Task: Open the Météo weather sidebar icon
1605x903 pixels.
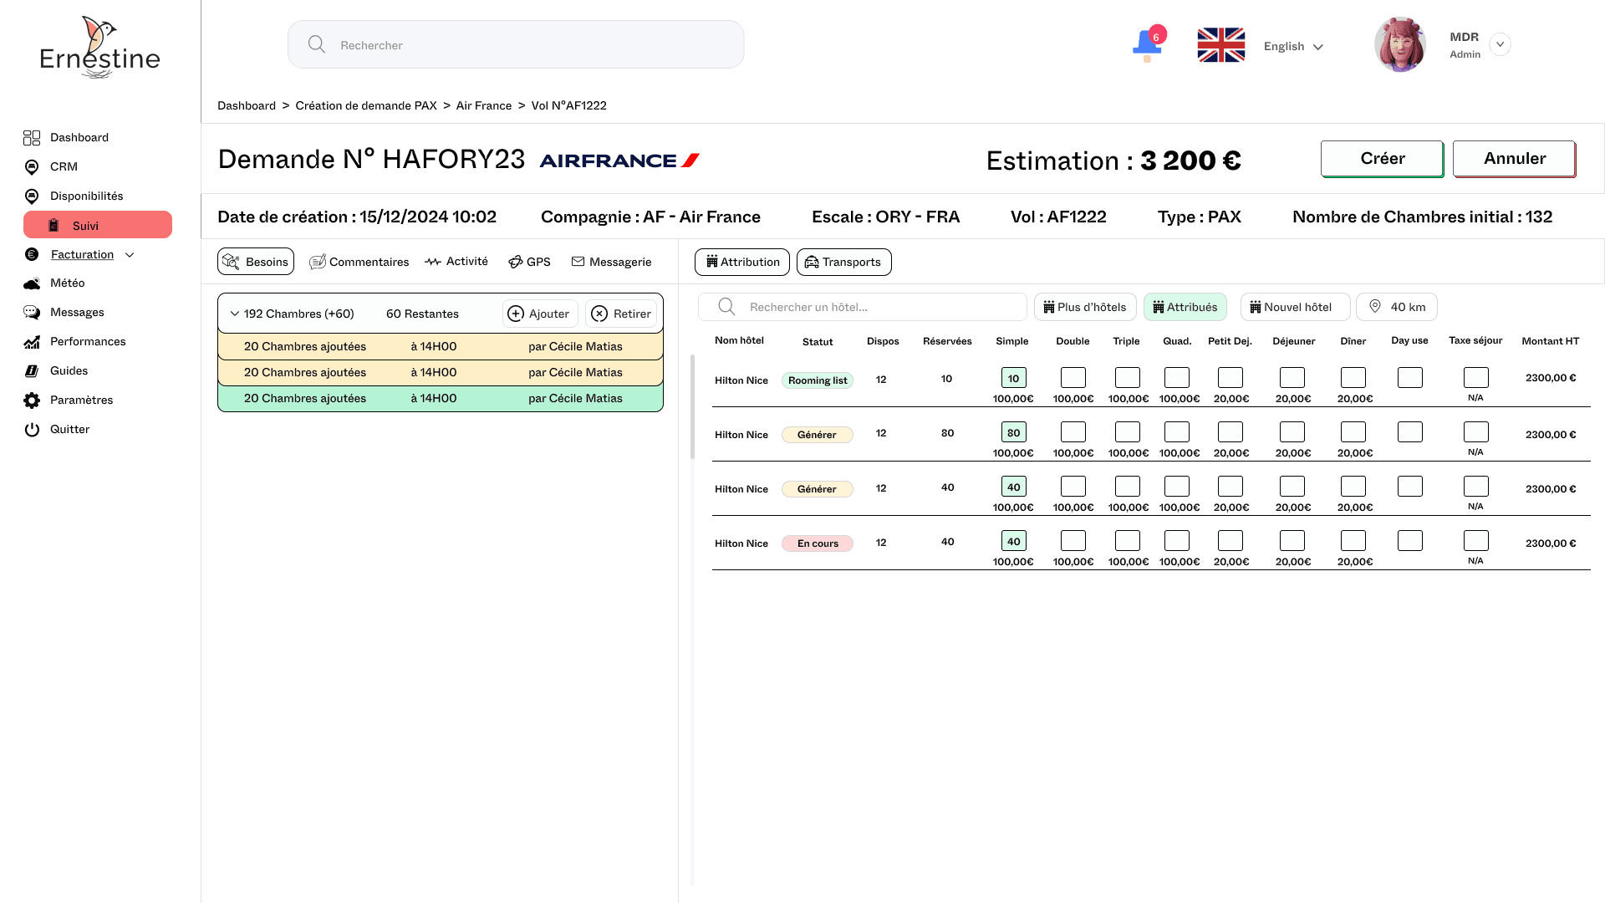Action: tap(32, 283)
